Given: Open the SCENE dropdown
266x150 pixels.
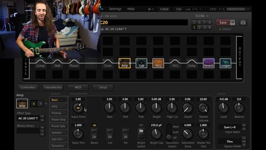Looking at the screenshot, I should (x=202, y=16).
